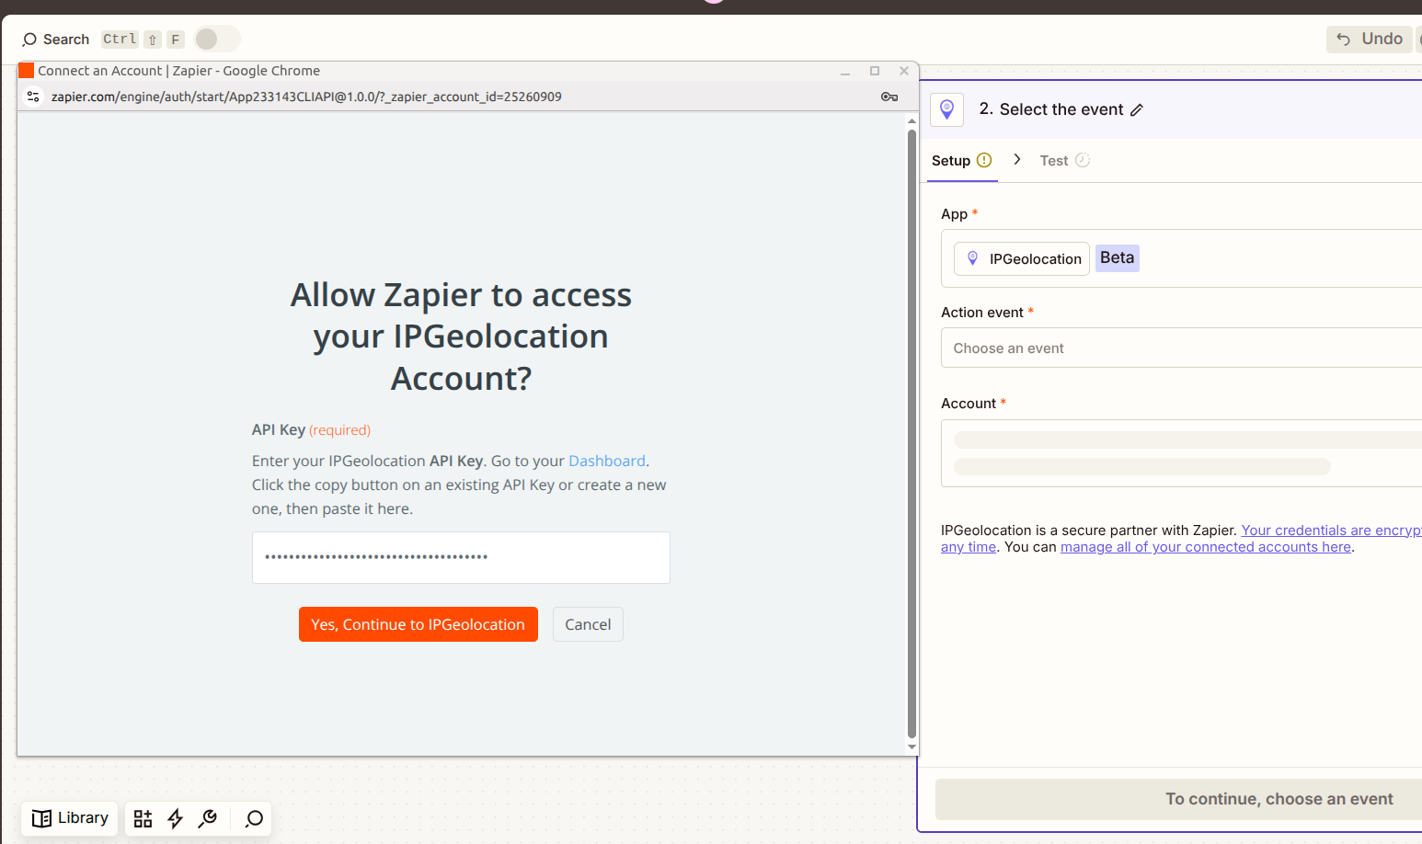Click the password key icon in address bar
This screenshot has height=844, width=1422.
click(889, 97)
